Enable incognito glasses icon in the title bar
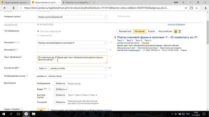Image resolution: width=209 pixels, height=117 pixels. [176, 2]
